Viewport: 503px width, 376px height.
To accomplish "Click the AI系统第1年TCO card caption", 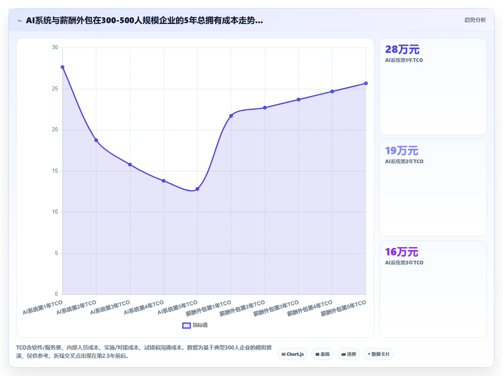I will (404, 60).
